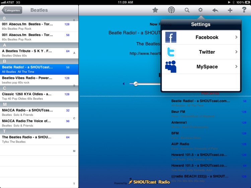The height and width of the screenshot is (188, 251).
Task: Tap the Twitter bird icon
Action: tap(171, 52)
